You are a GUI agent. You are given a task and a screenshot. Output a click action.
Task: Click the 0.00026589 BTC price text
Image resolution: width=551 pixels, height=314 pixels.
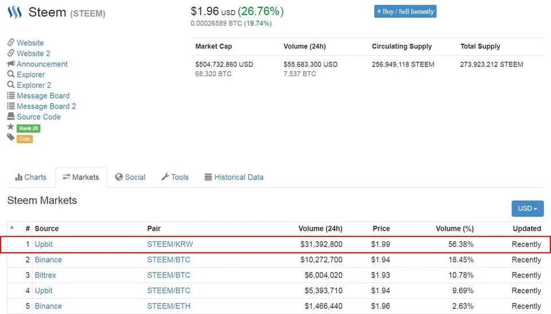[x=216, y=23]
